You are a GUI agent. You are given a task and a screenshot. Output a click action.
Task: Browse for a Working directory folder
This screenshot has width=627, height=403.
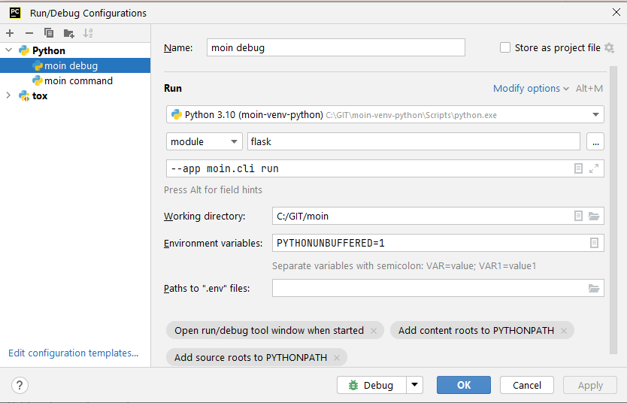[594, 216]
